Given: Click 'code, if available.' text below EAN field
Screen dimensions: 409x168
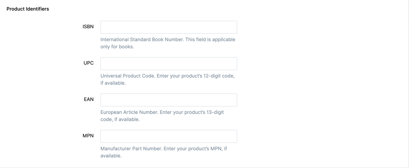Looking at the screenshot, I should [120, 120].
